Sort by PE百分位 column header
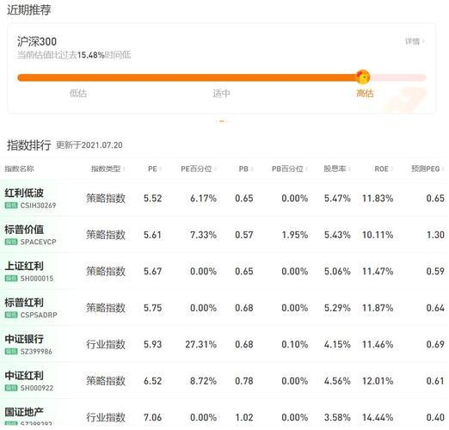 point(199,169)
